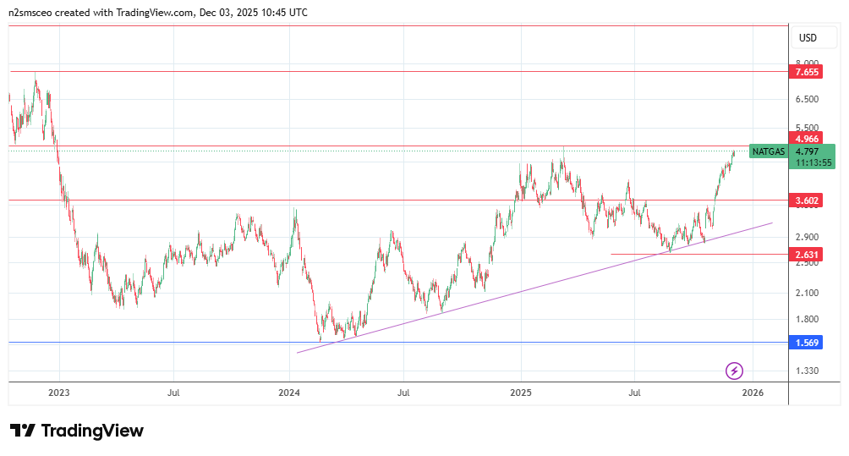The width and height of the screenshot is (849, 456).
Task: Click the 2023 label on time axis
Action: [58, 393]
